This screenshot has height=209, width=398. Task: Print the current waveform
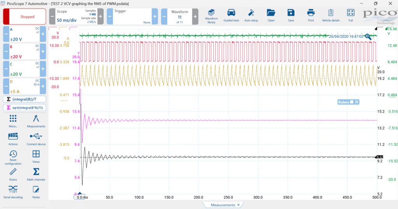tap(311, 16)
